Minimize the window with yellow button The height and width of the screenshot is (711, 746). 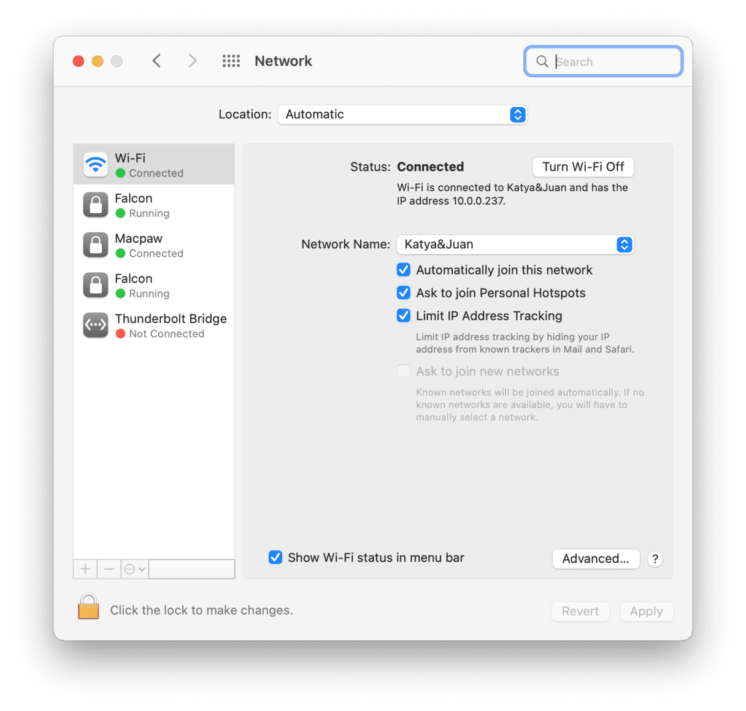coord(98,61)
